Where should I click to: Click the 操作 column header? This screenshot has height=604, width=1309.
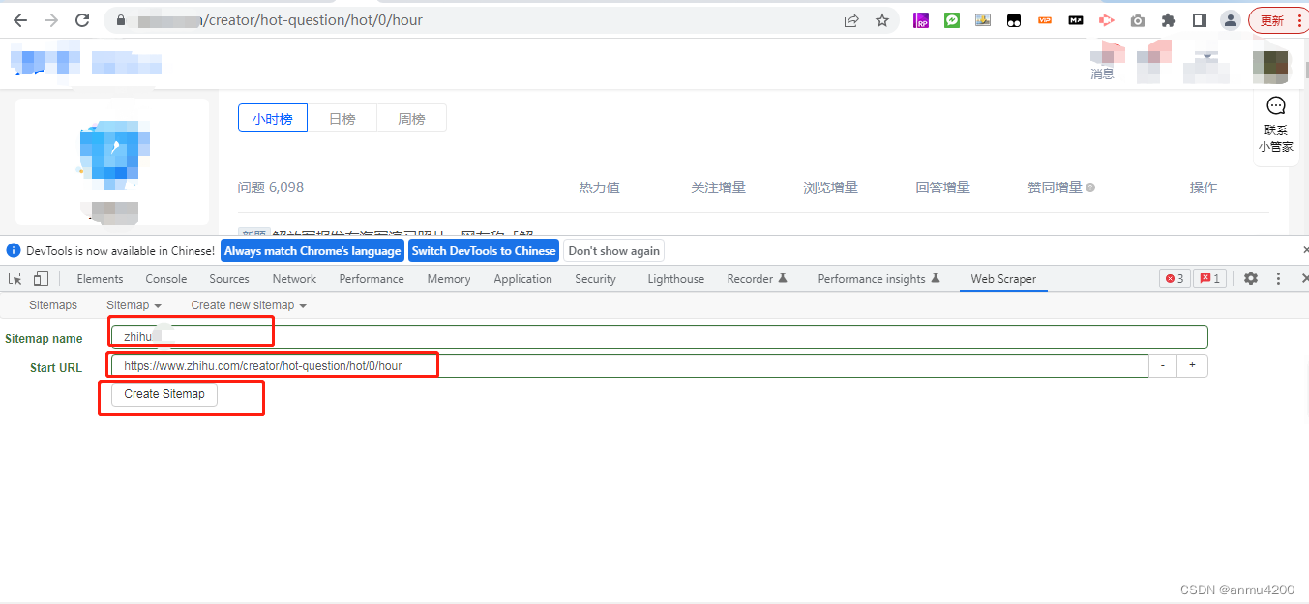coord(1204,187)
